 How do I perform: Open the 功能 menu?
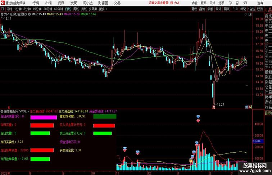194,3
